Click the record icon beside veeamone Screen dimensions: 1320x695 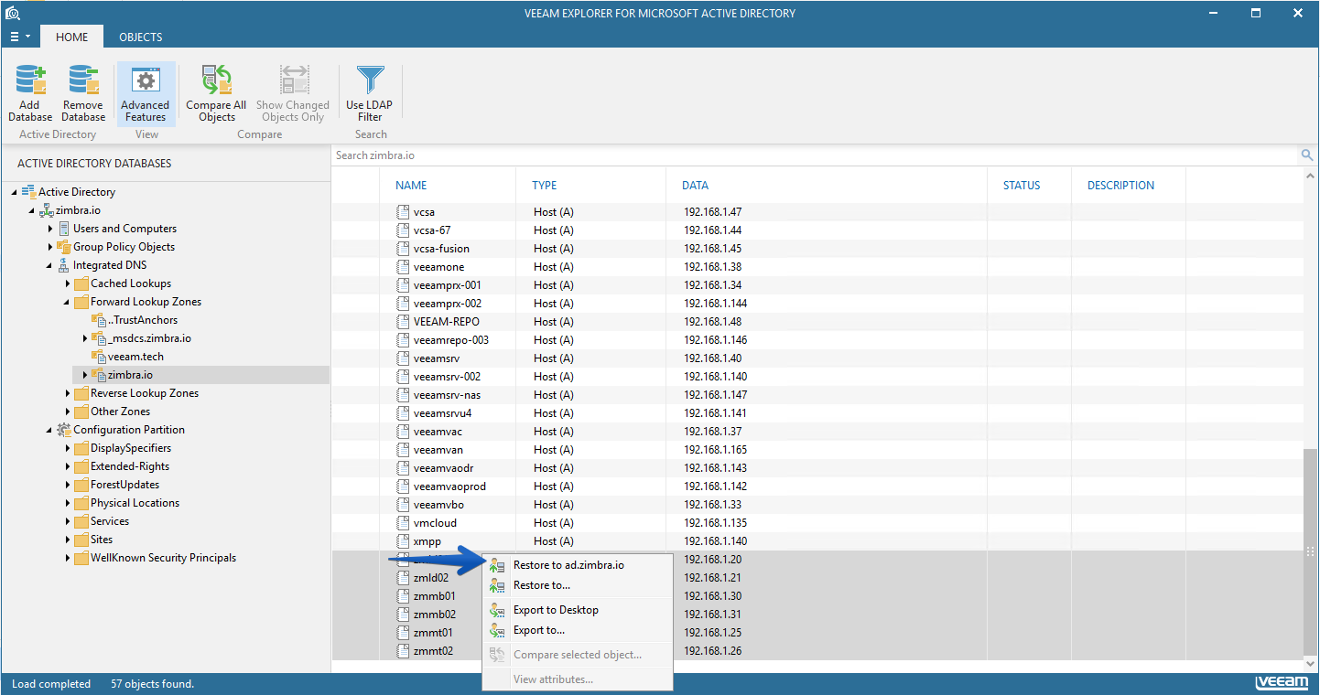pyautogui.click(x=403, y=267)
